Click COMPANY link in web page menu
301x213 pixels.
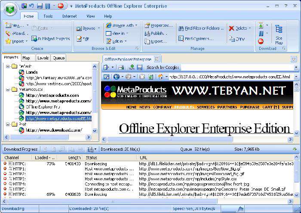click(x=162, y=107)
